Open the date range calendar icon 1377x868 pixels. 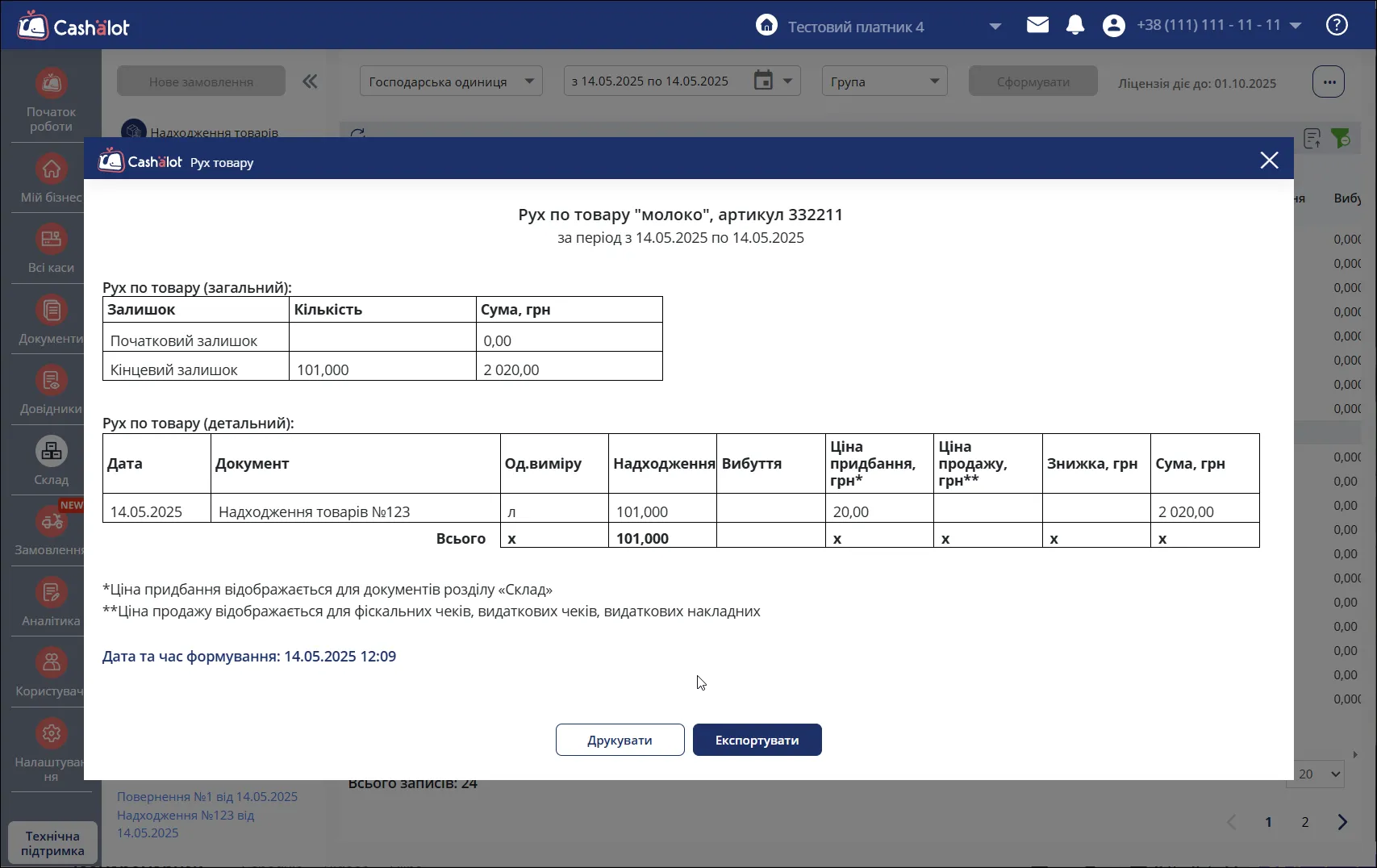pyautogui.click(x=763, y=81)
